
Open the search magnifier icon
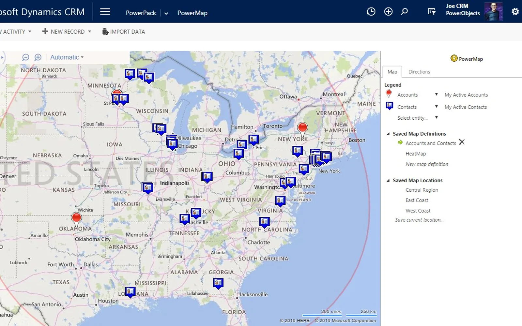405,12
